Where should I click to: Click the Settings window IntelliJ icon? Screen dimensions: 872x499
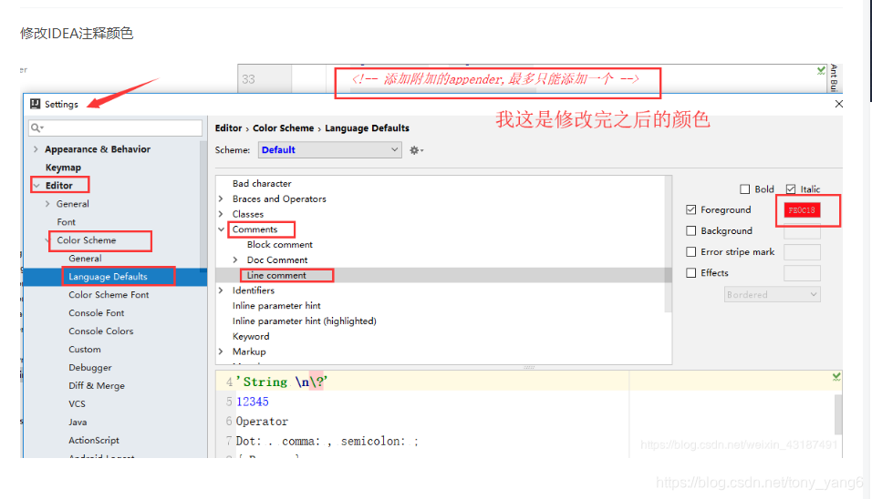click(x=35, y=104)
